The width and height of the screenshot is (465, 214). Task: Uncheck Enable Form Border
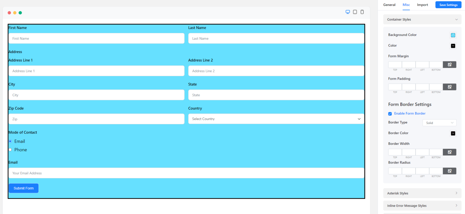click(x=390, y=114)
